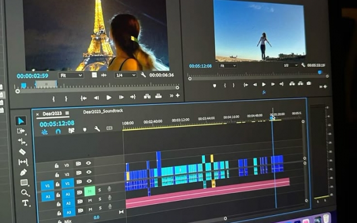This screenshot has width=357, height=223.
Task: Close the Dear2023 sequence tab
Action: point(37,114)
